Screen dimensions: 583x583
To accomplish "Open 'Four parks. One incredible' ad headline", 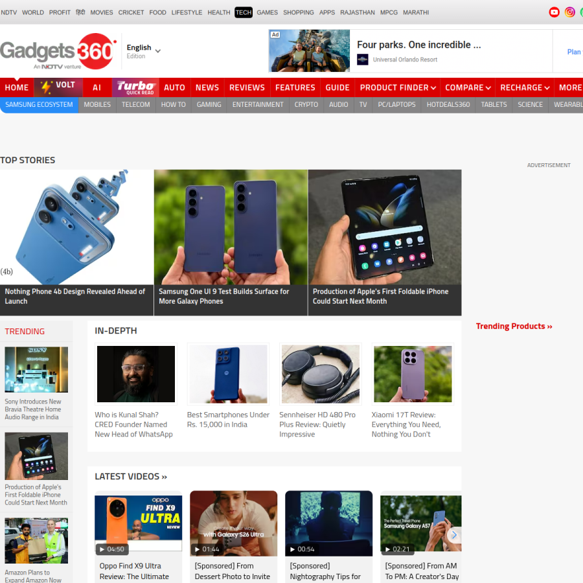I will (x=419, y=45).
